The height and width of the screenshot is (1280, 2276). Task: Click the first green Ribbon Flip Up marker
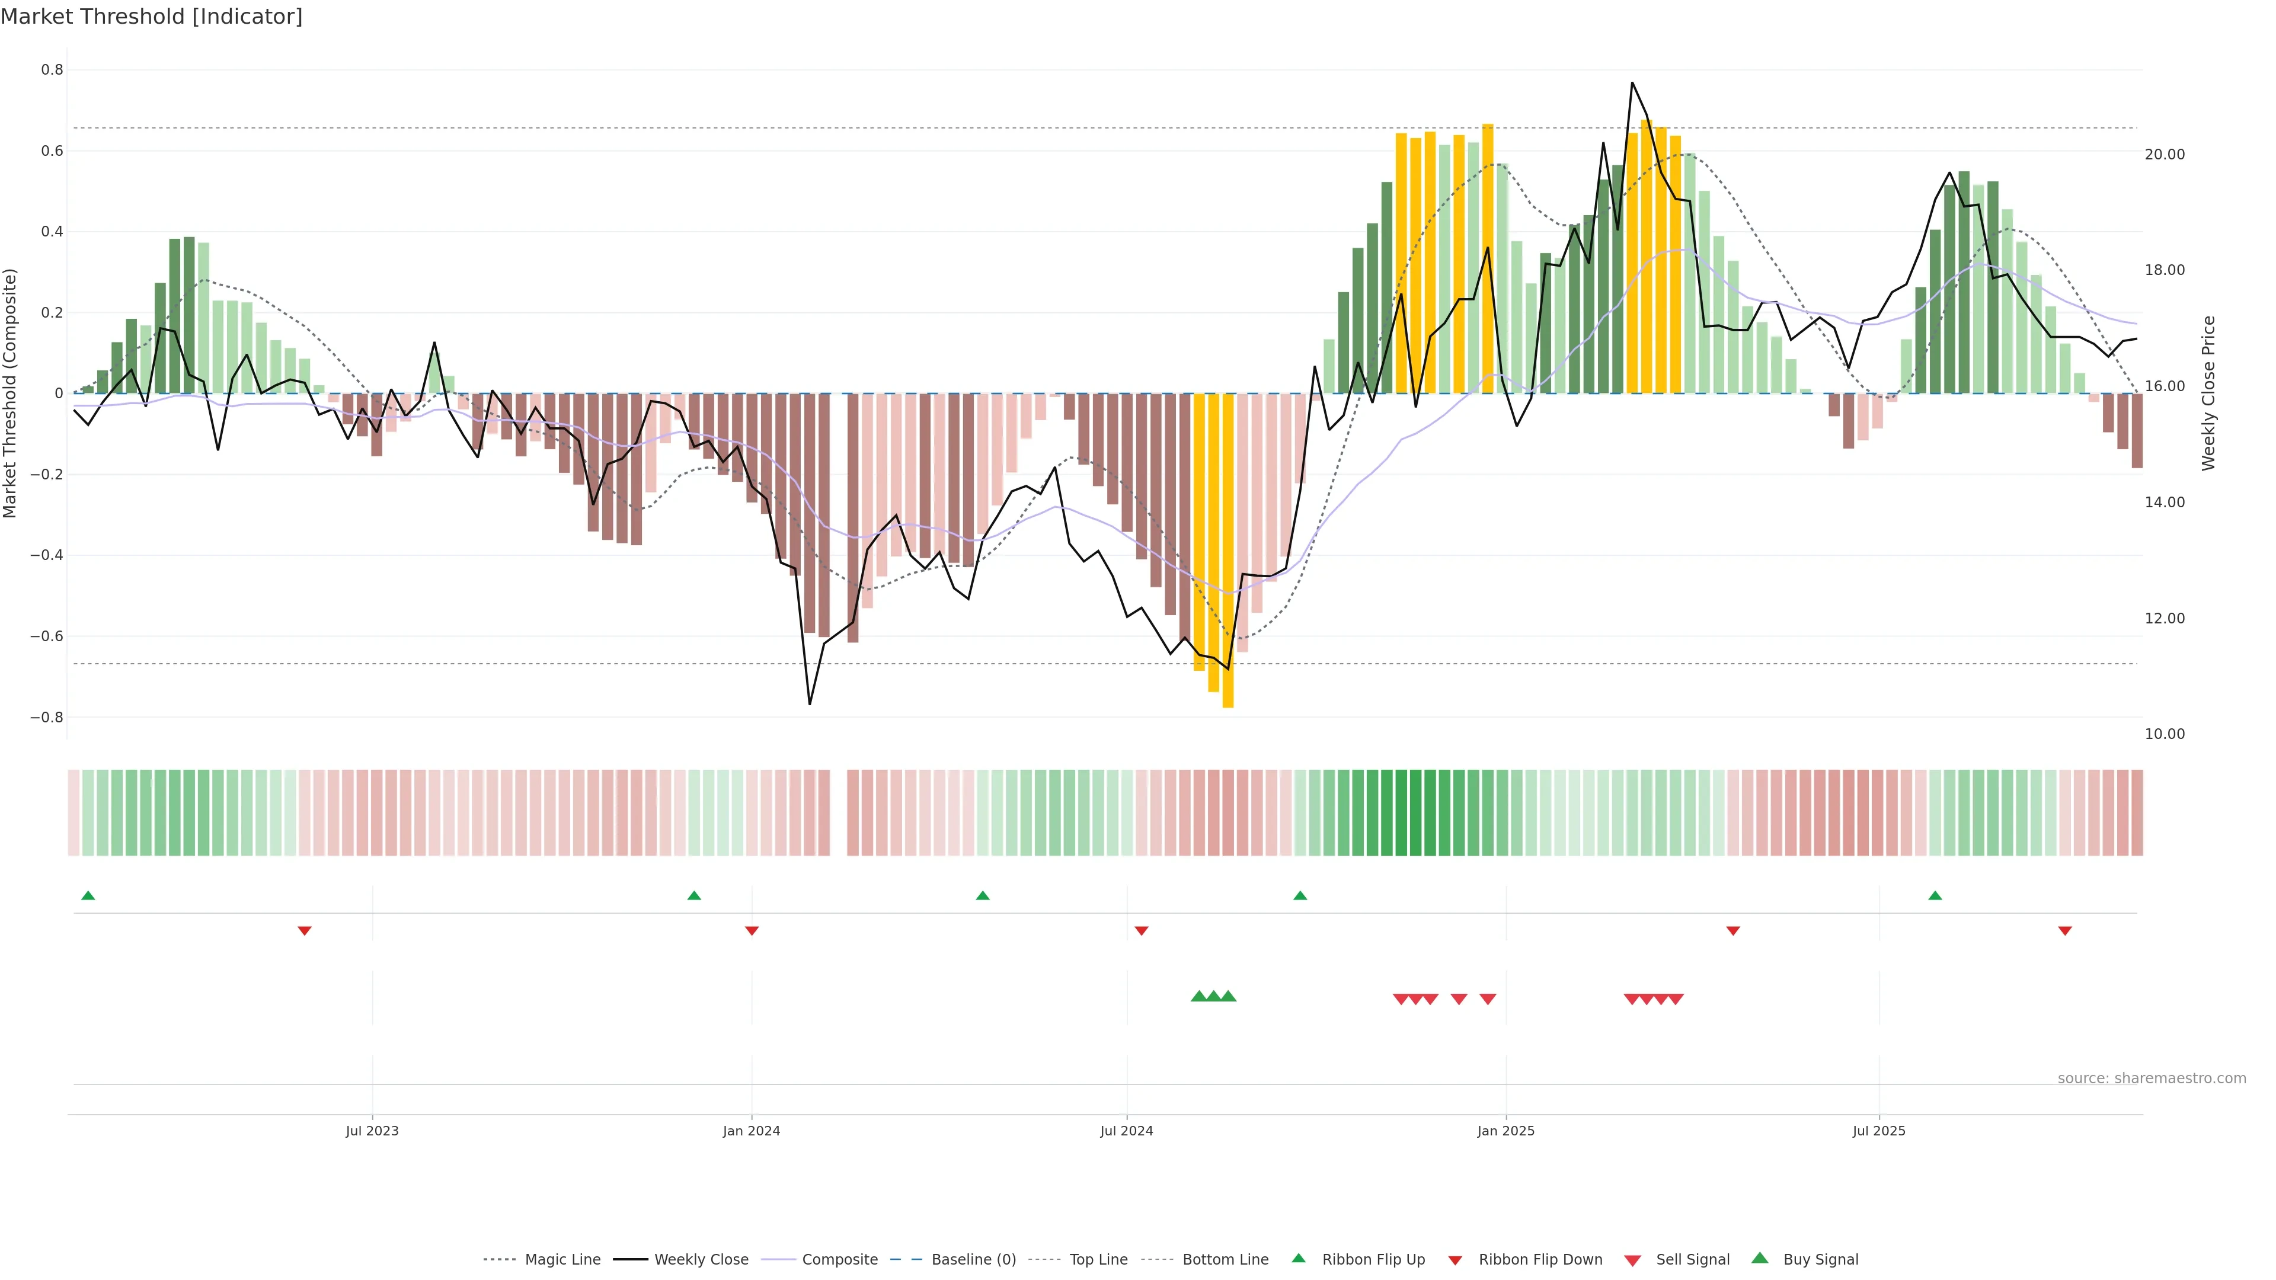(88, 896)
